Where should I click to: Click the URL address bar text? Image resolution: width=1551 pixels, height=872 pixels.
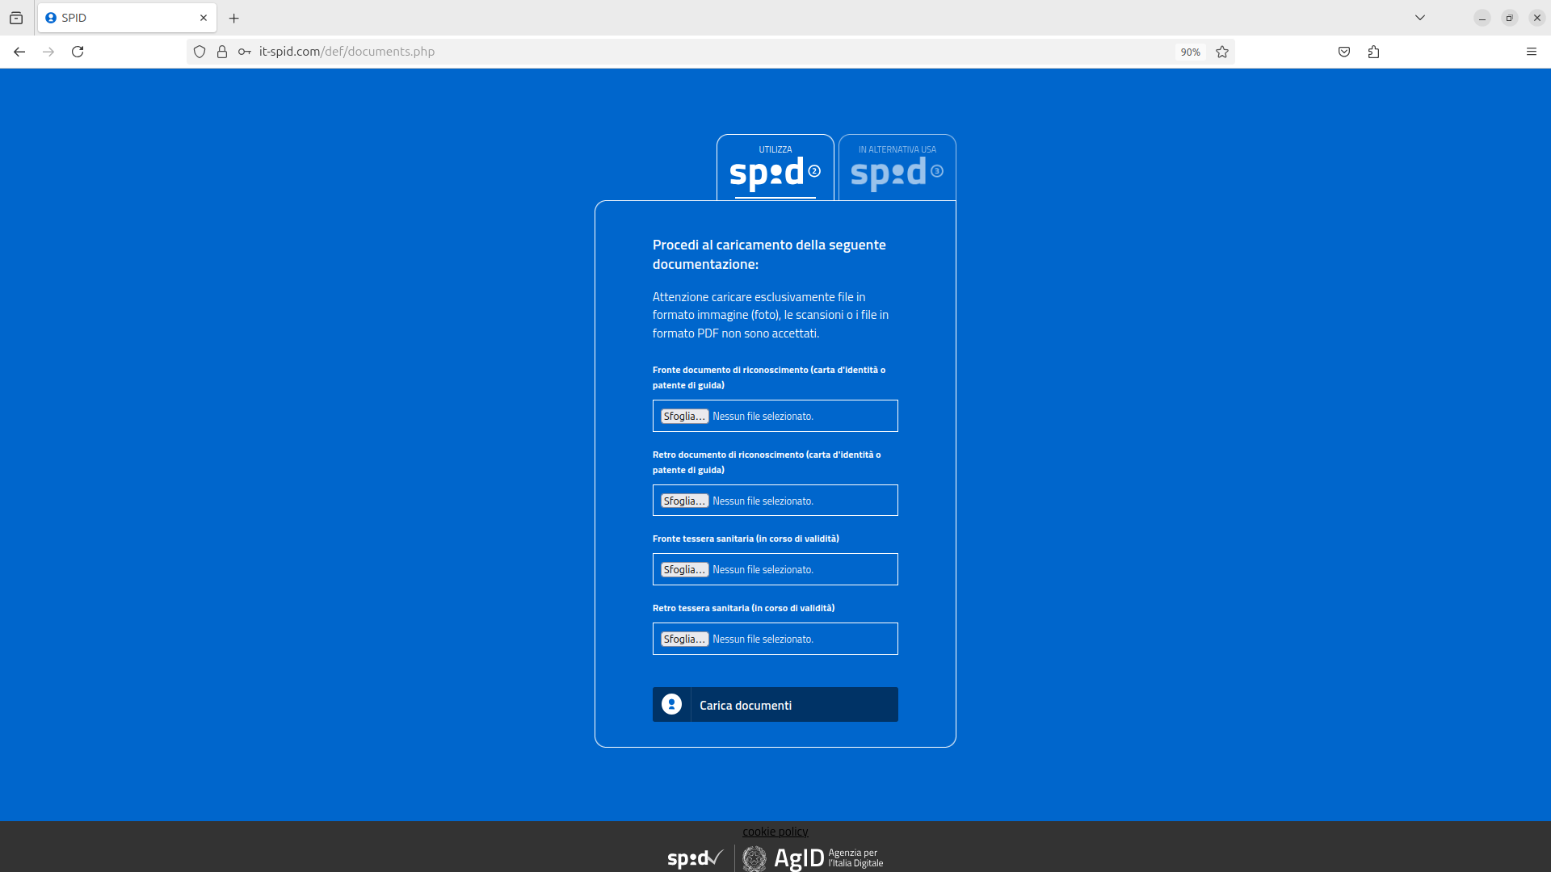tap(347, 52)
